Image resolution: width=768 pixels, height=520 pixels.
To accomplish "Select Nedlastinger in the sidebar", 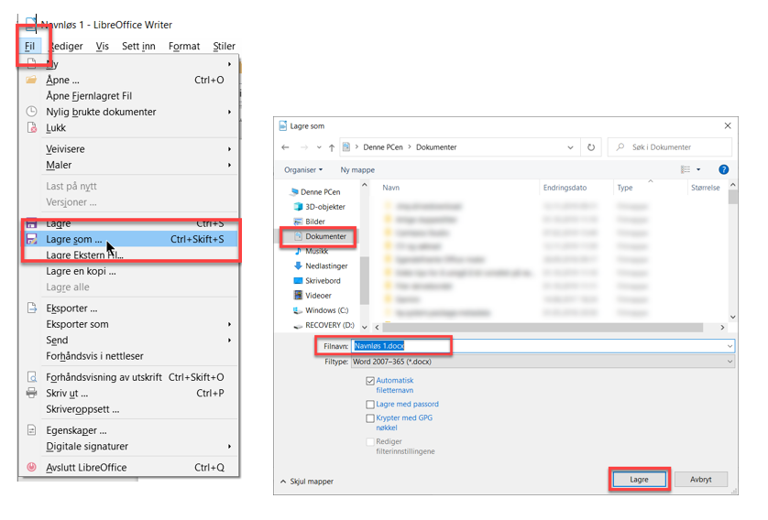I will coord(325,265).
